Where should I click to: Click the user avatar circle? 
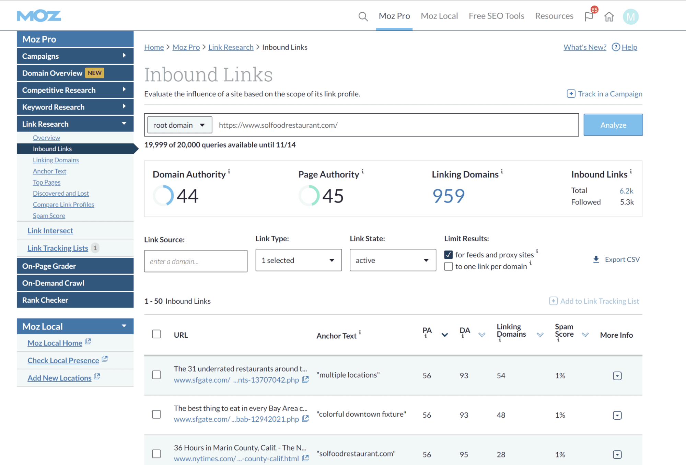click(x=630, y=16)
